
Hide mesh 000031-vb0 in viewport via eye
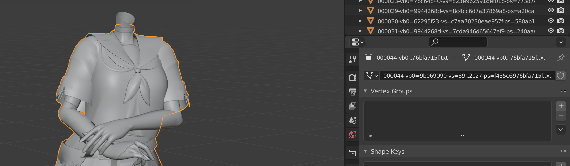551,31
